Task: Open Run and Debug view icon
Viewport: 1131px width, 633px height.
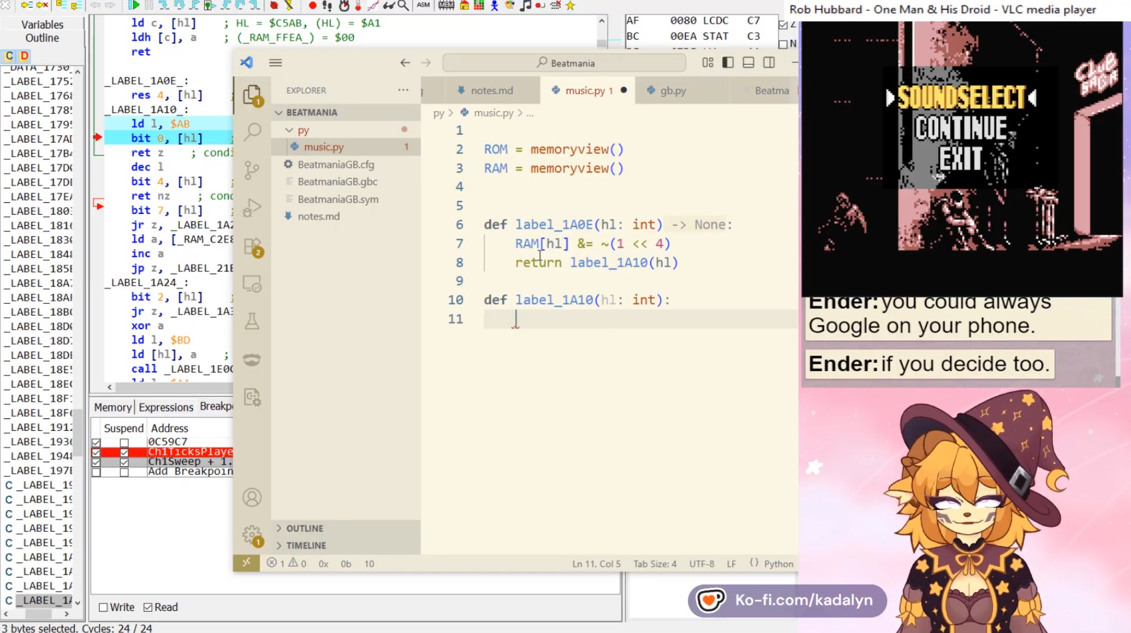Action: (x=252, y=208)
